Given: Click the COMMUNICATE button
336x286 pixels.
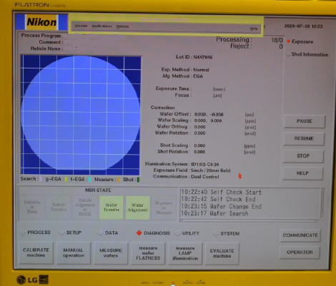Looking at the screenshot, I should pos(300,235).
